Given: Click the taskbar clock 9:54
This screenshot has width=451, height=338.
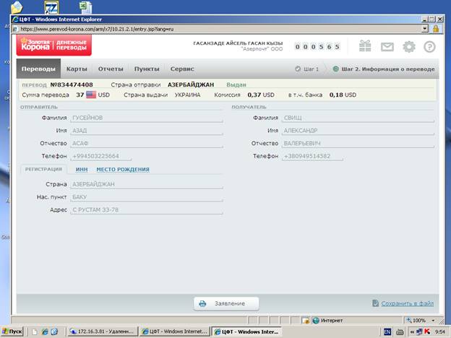Looking at the screenshot, I should 439,331.
